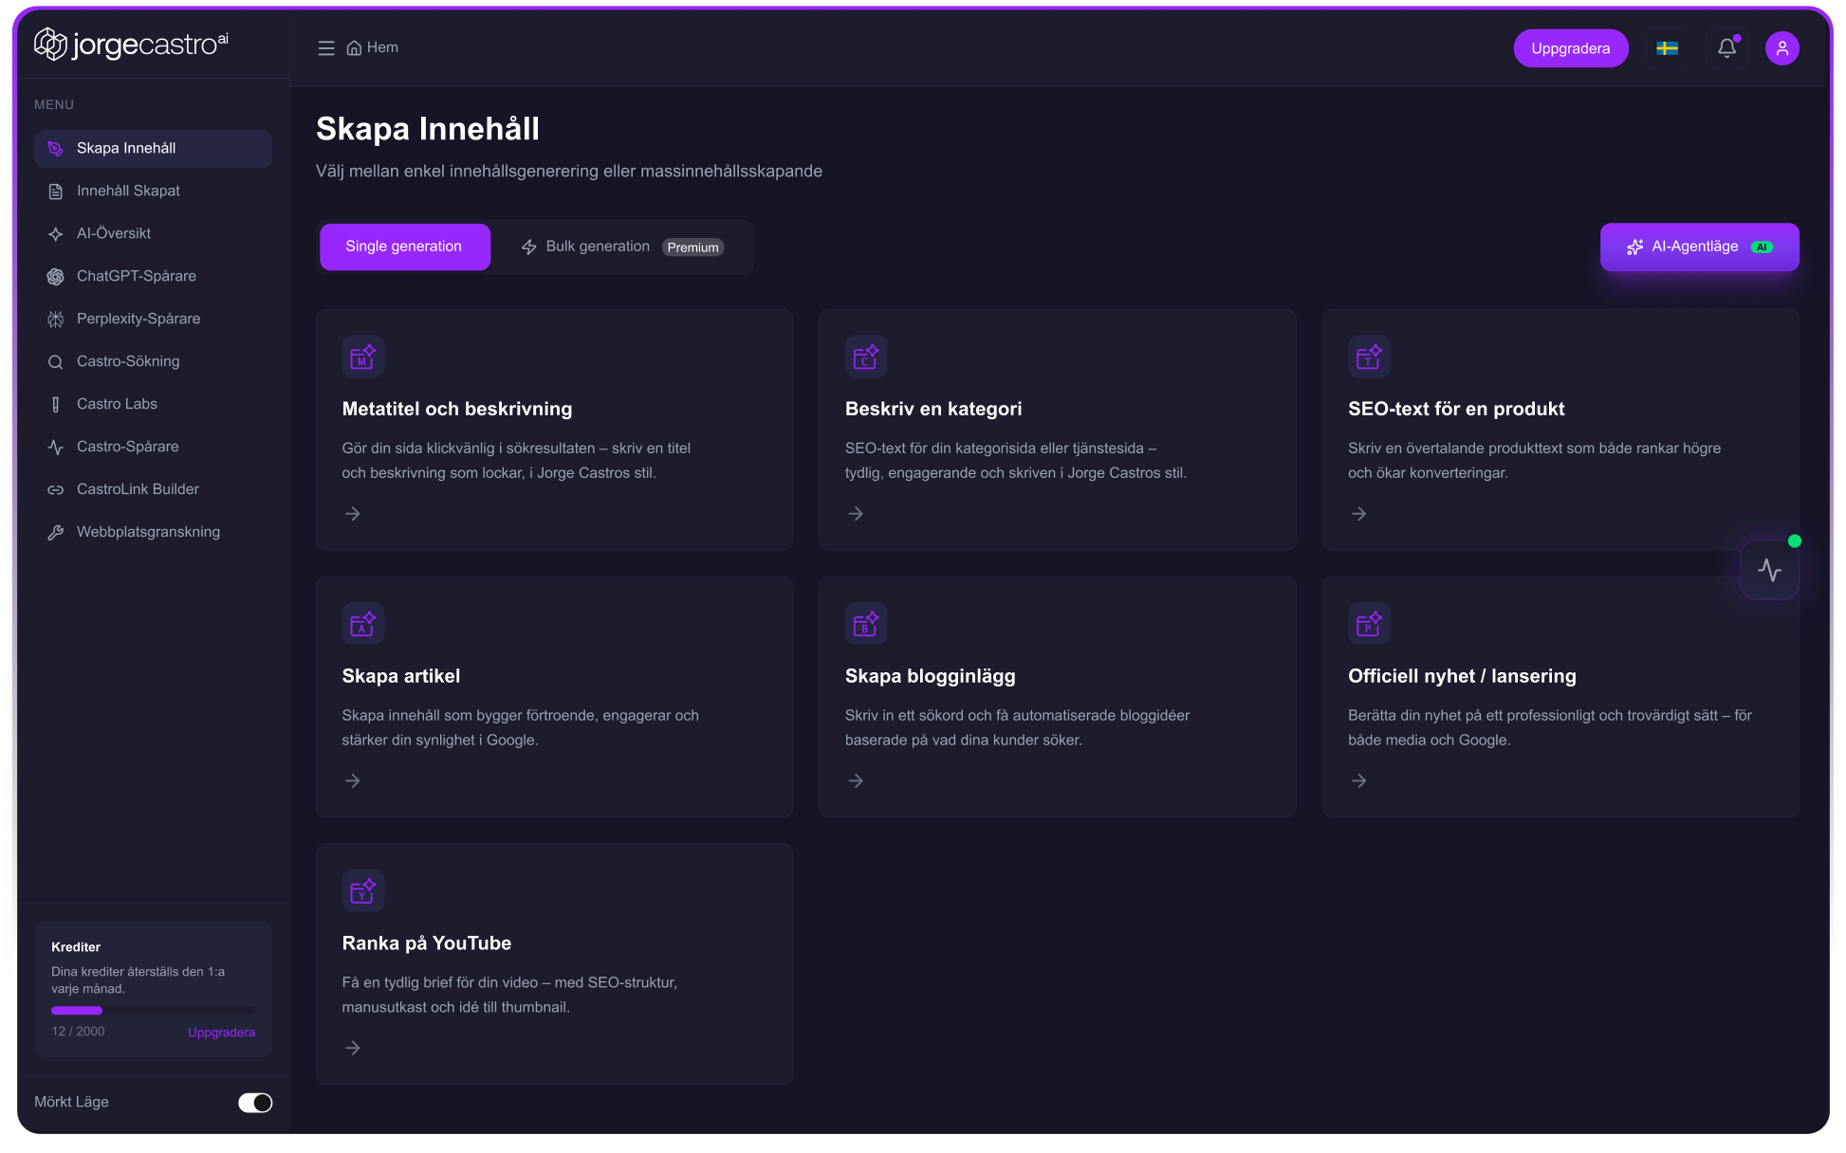The width and height of the screenshot is (1846, 1153).
Task: Click the activity pulse floating icon
Action: (x=1769, y=570)
